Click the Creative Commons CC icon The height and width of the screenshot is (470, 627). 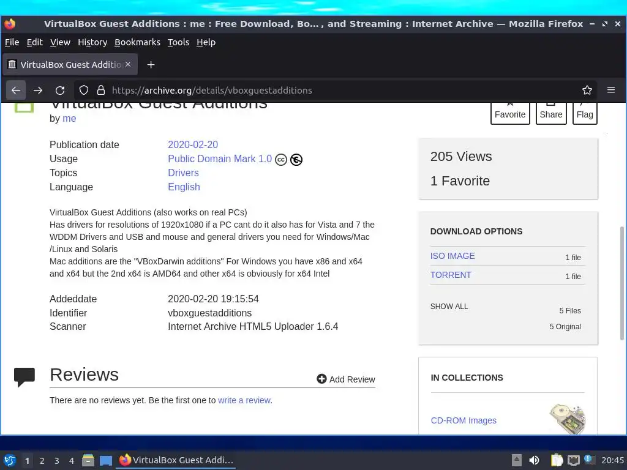[281, 160]
